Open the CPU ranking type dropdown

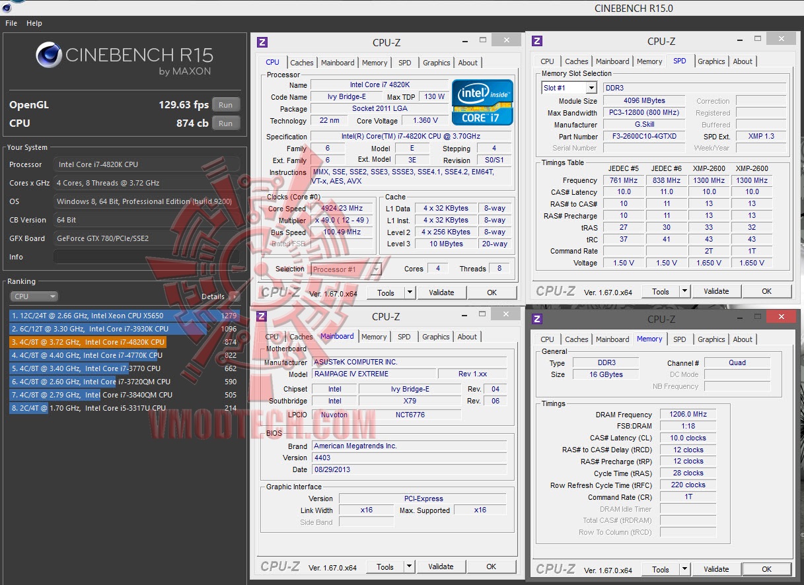[34, 296]
